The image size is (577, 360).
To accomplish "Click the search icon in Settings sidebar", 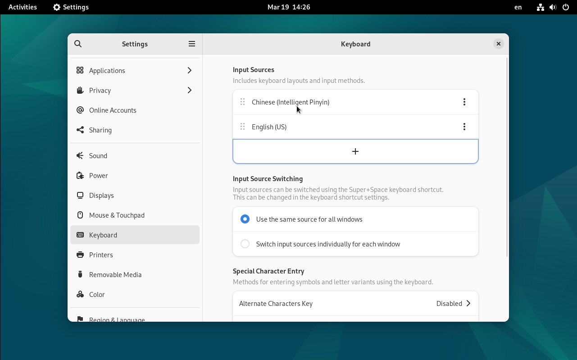I will [78, 44].
